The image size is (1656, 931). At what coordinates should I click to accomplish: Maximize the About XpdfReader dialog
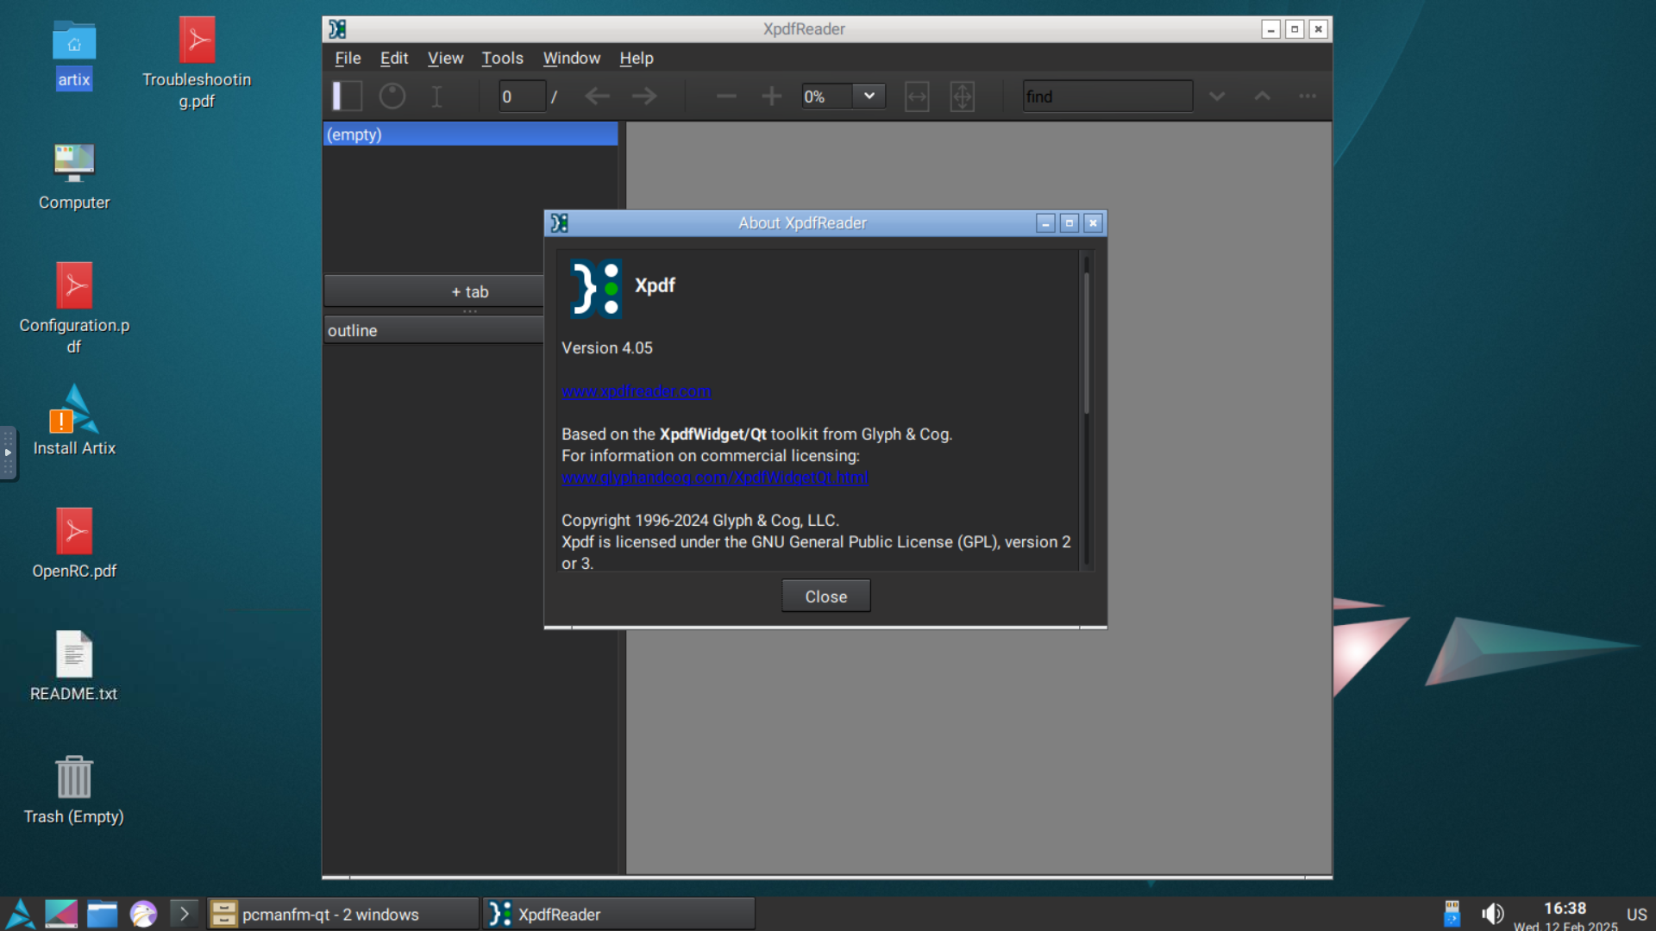[1069, 223]
